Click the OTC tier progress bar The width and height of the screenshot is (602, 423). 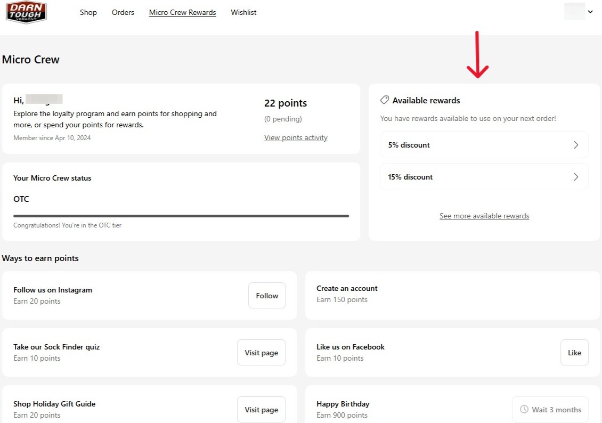181,216
